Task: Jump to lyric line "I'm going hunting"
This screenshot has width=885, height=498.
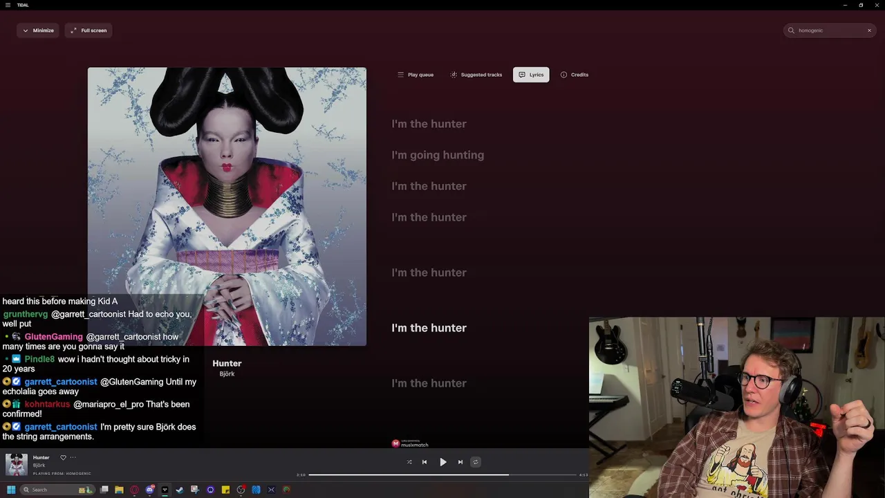Action: click(x=438, y=155)
